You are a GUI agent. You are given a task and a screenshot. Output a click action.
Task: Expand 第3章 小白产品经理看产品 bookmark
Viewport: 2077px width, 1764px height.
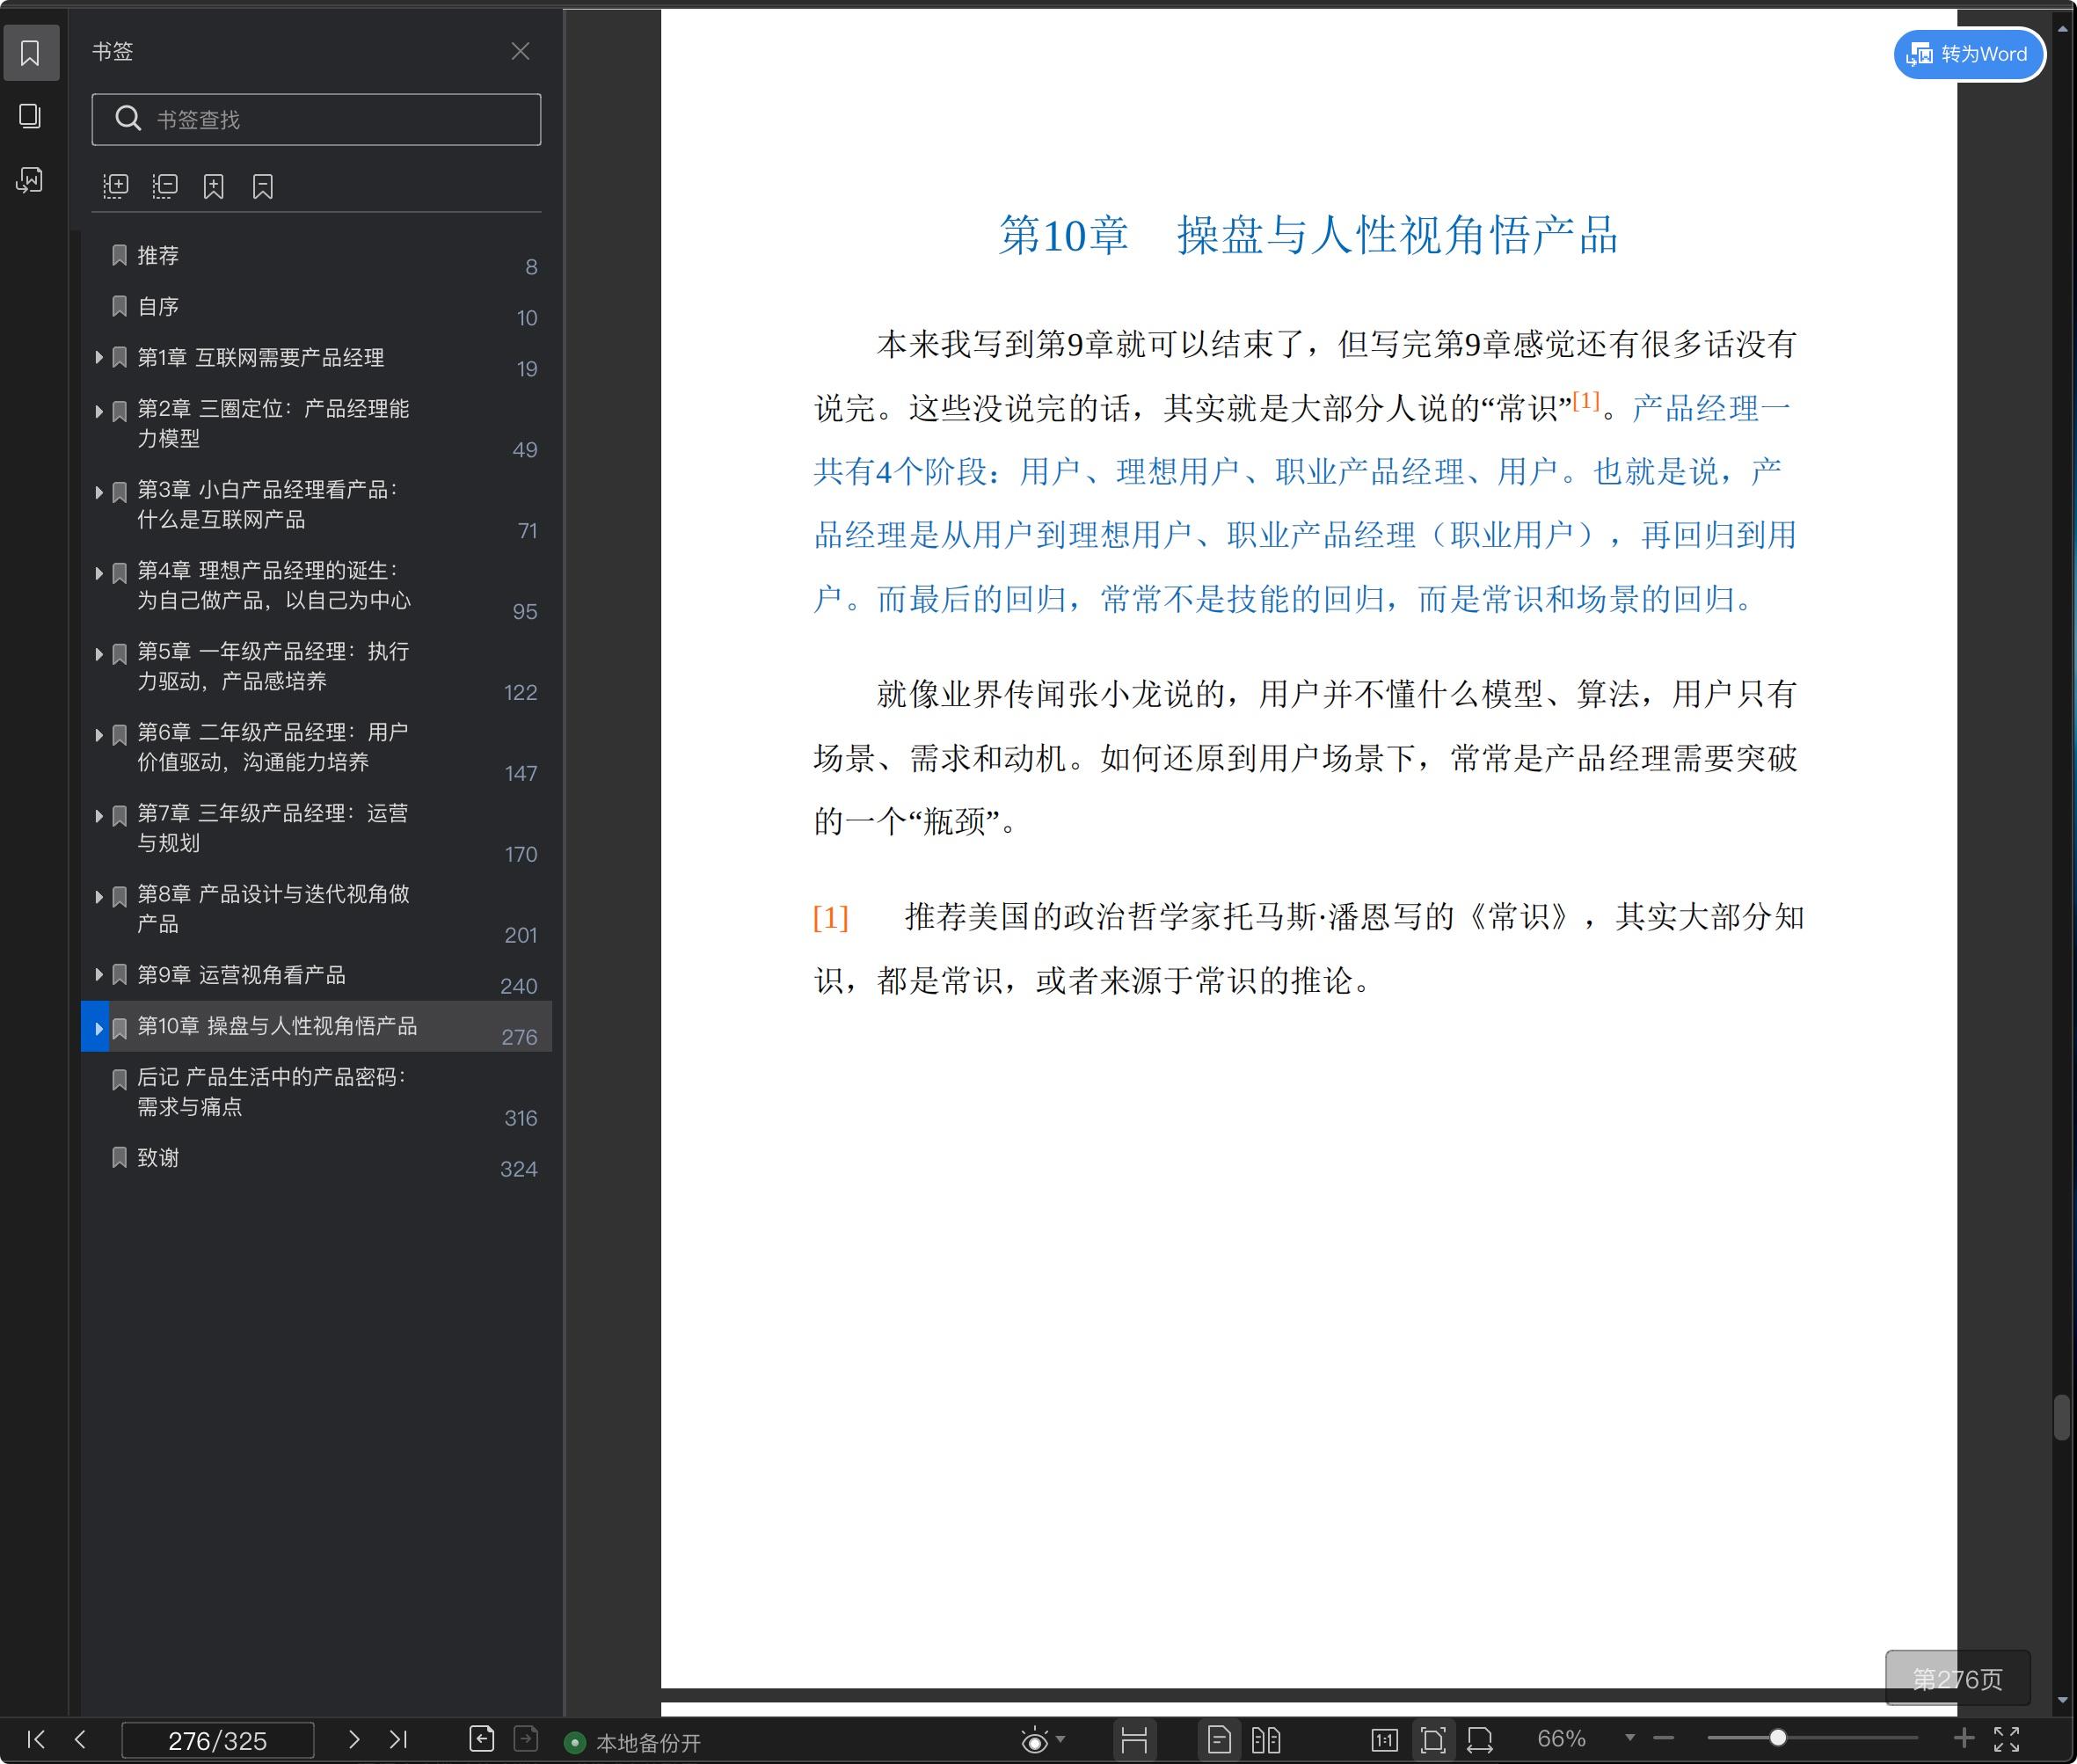[x=99, y=492]
